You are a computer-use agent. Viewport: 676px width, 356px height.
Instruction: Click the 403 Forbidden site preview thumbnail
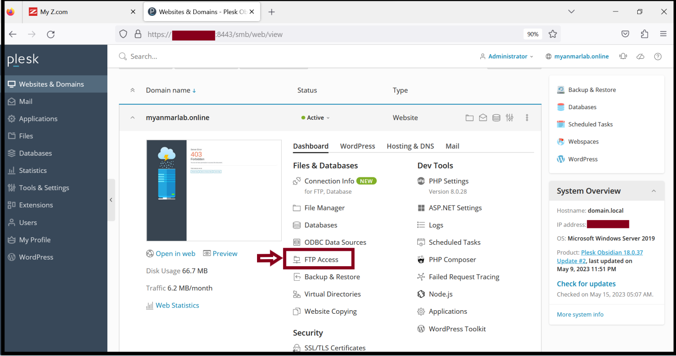tap(214, 191)
